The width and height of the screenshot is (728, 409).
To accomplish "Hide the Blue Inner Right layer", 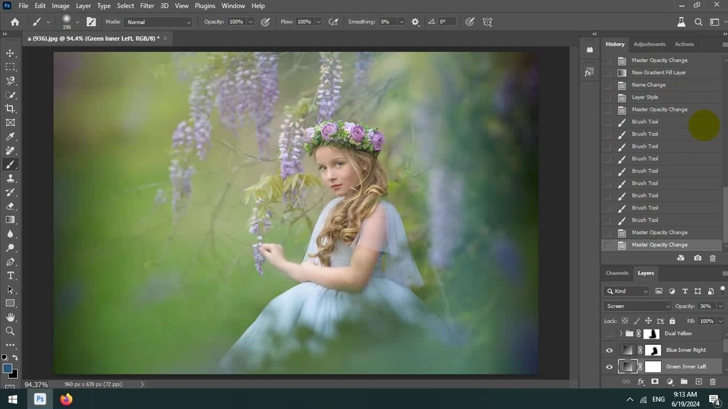I will pyautogui.click(x=609, y=350).
